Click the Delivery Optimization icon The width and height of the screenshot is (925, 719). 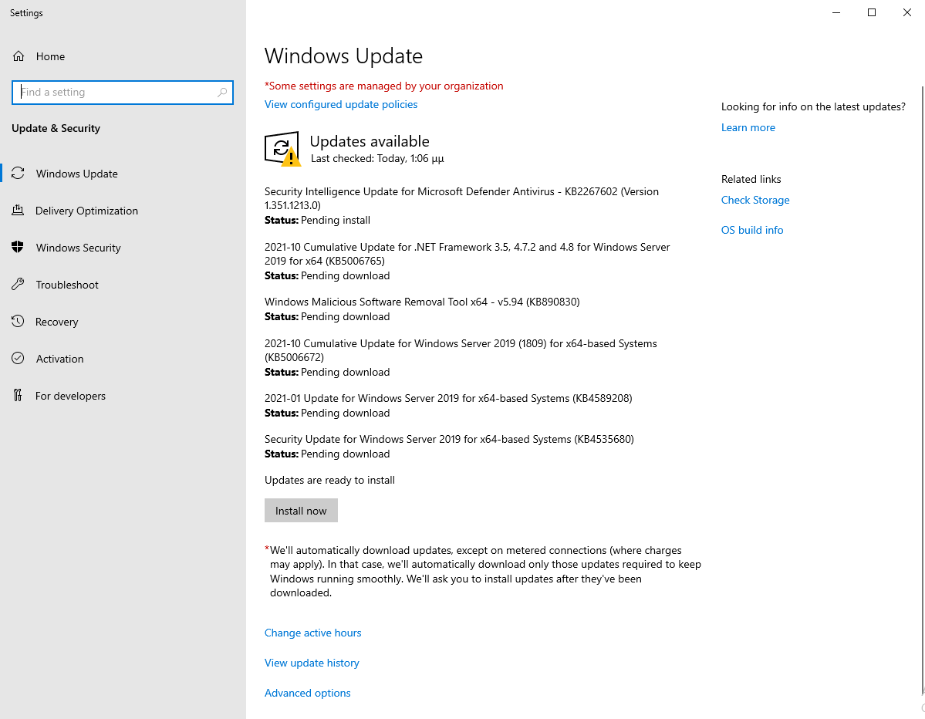click(19, 211)
